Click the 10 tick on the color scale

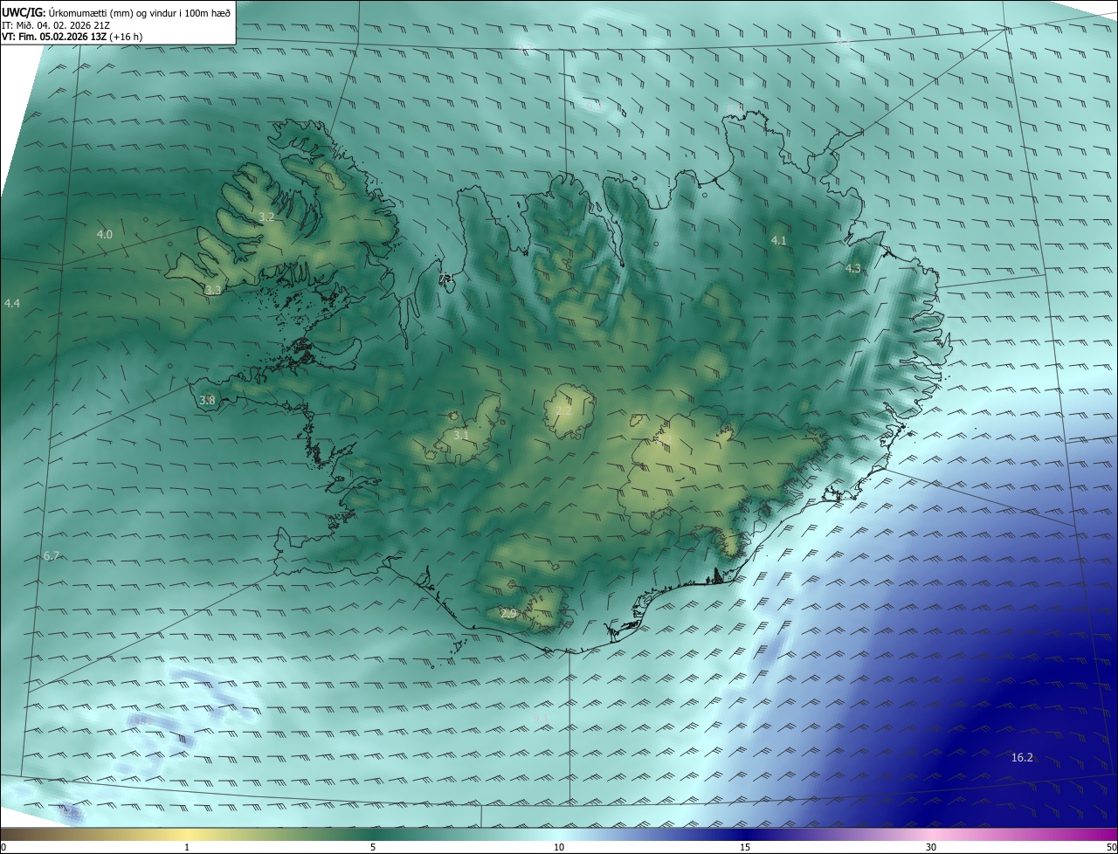(559, 847)
